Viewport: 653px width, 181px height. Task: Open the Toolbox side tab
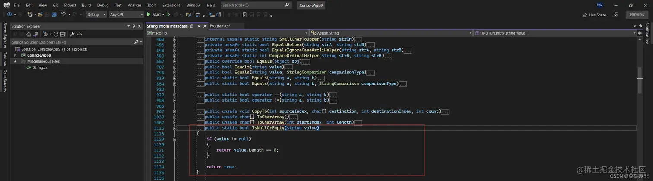(5, 59)
